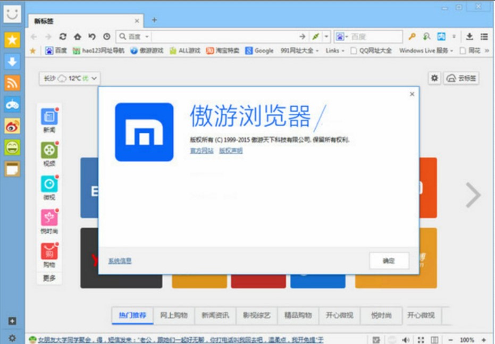Open the 官方网站 link in About dialog
495x344 pixels.
[202, 151]
